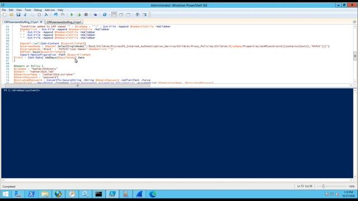
Task: Show script pane on the right icon
Action: pos(121,15)
